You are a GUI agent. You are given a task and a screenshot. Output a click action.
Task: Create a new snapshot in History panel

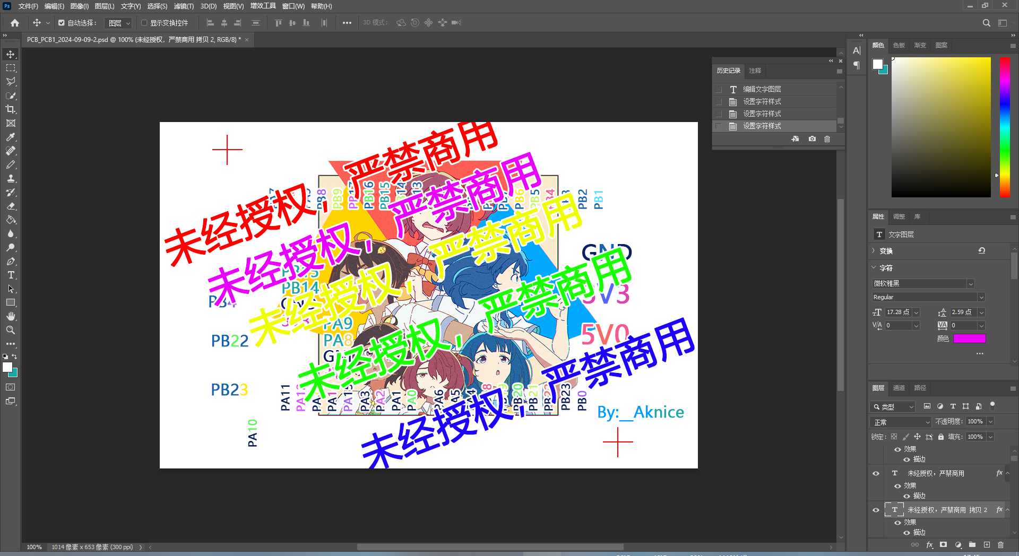click(x=812, y=139)
